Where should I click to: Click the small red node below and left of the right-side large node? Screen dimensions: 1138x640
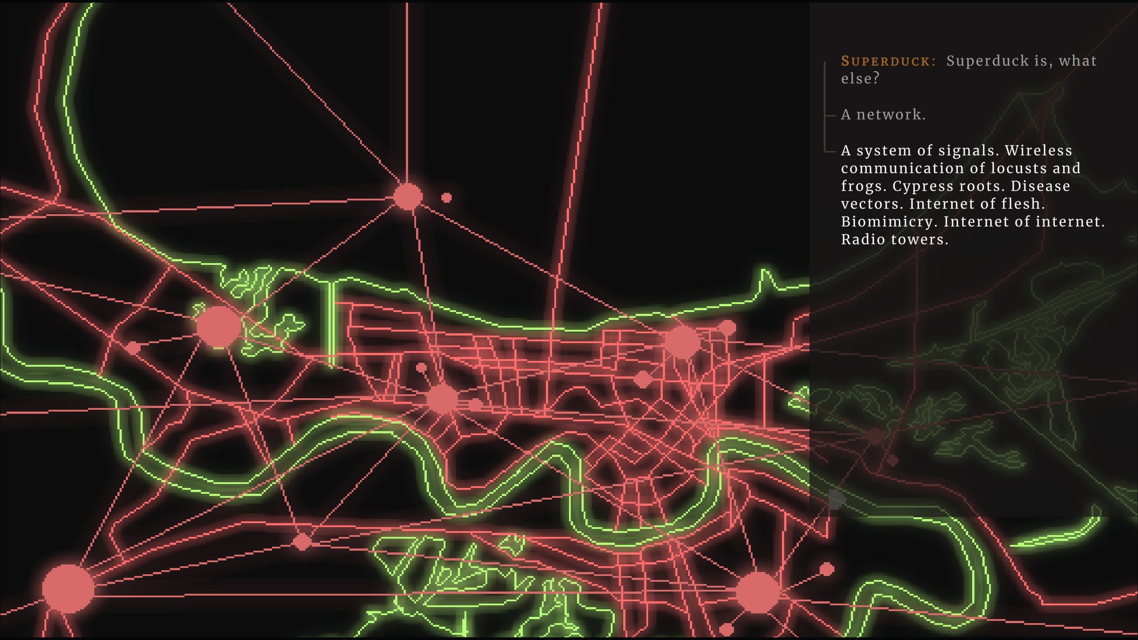pos(642,379)
